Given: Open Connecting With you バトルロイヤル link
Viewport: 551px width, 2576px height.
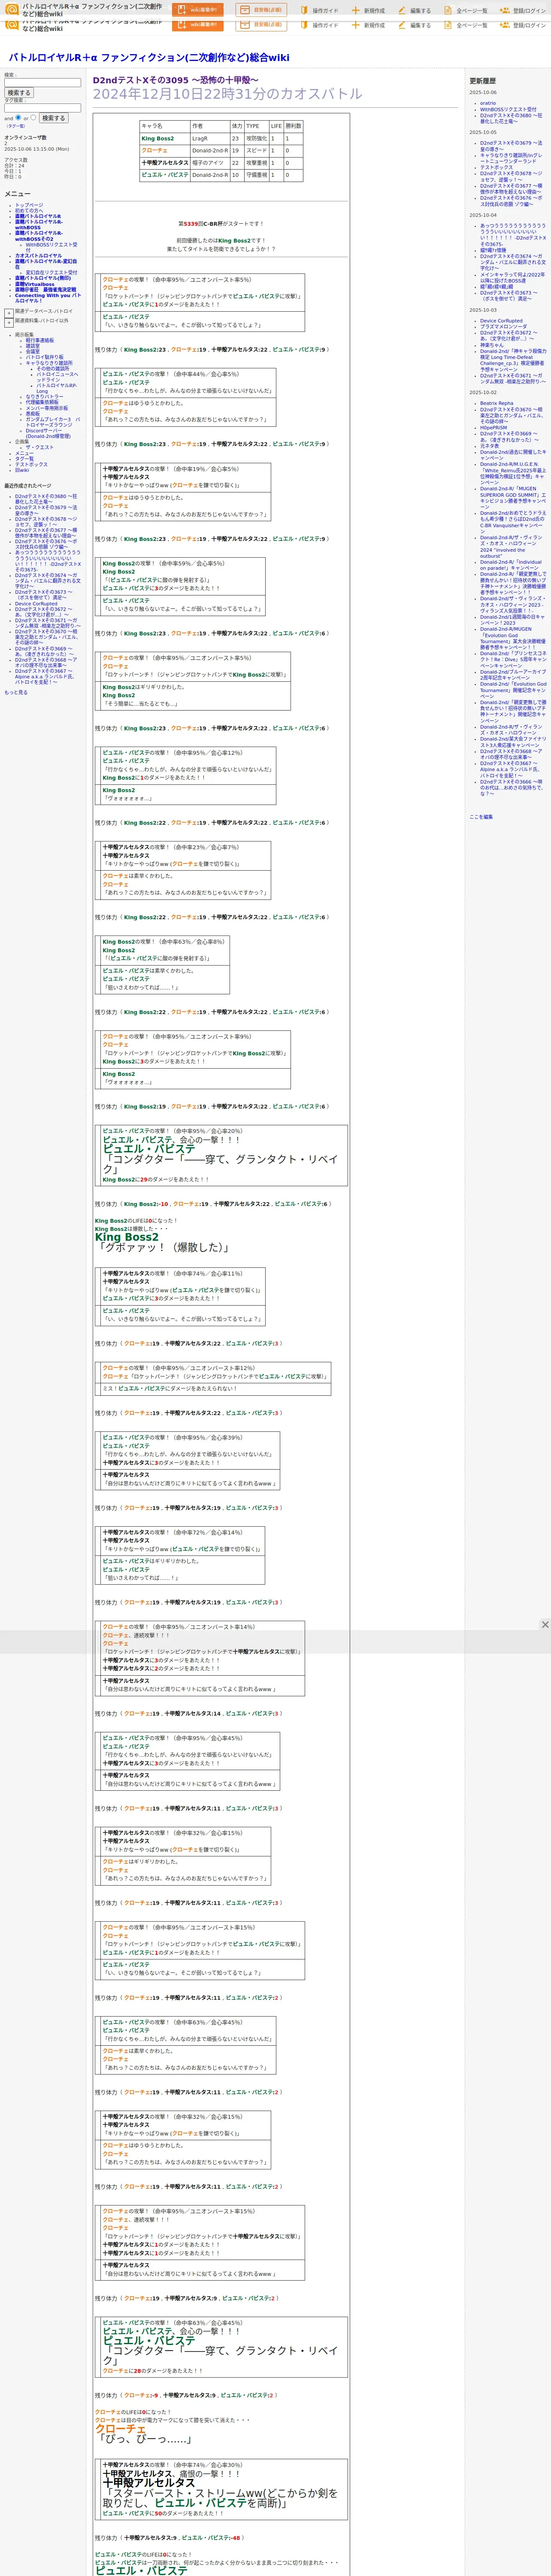Looking at the screenshot, I should click(48, 298).
